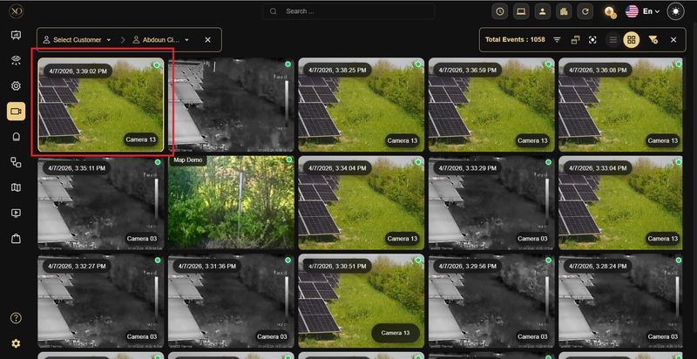Open the shopping bag icon in sidebar
Viewport: 697px width, 359px height.
coord(16,239)
